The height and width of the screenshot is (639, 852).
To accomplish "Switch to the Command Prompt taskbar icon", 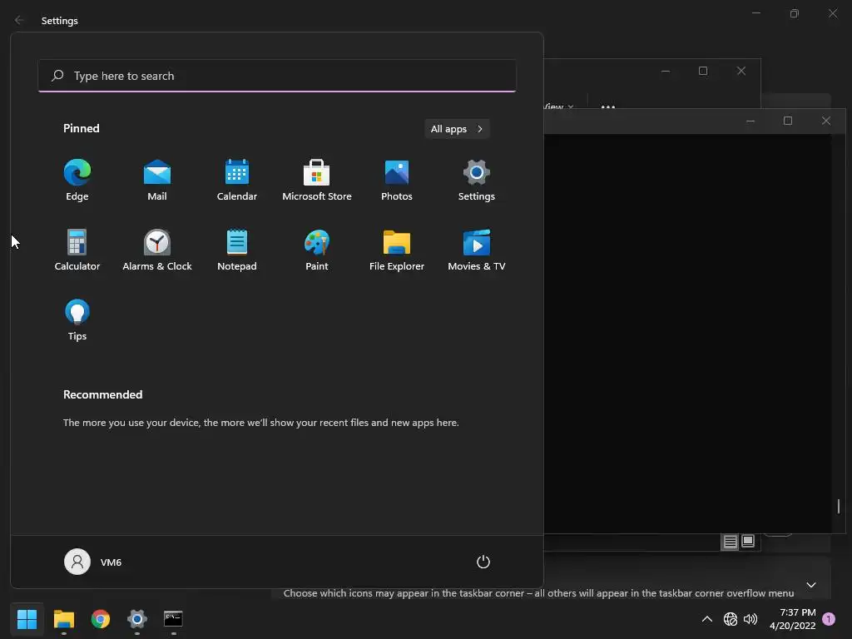I will 173,619.
